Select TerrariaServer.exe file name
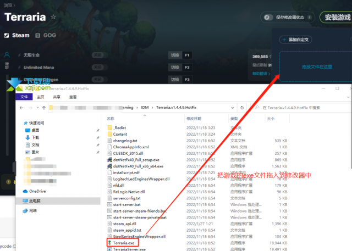This screenshot has height=251, width=352. coord(129,249)
